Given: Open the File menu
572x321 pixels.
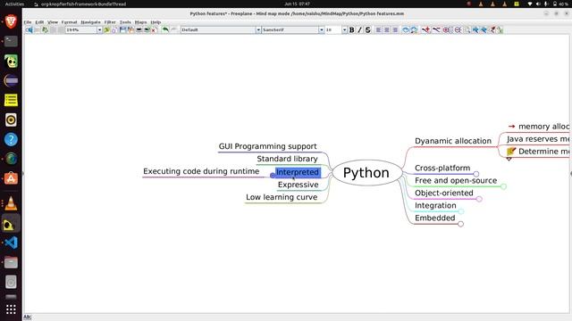Looking at the screenshot, I should click(28, 22).
